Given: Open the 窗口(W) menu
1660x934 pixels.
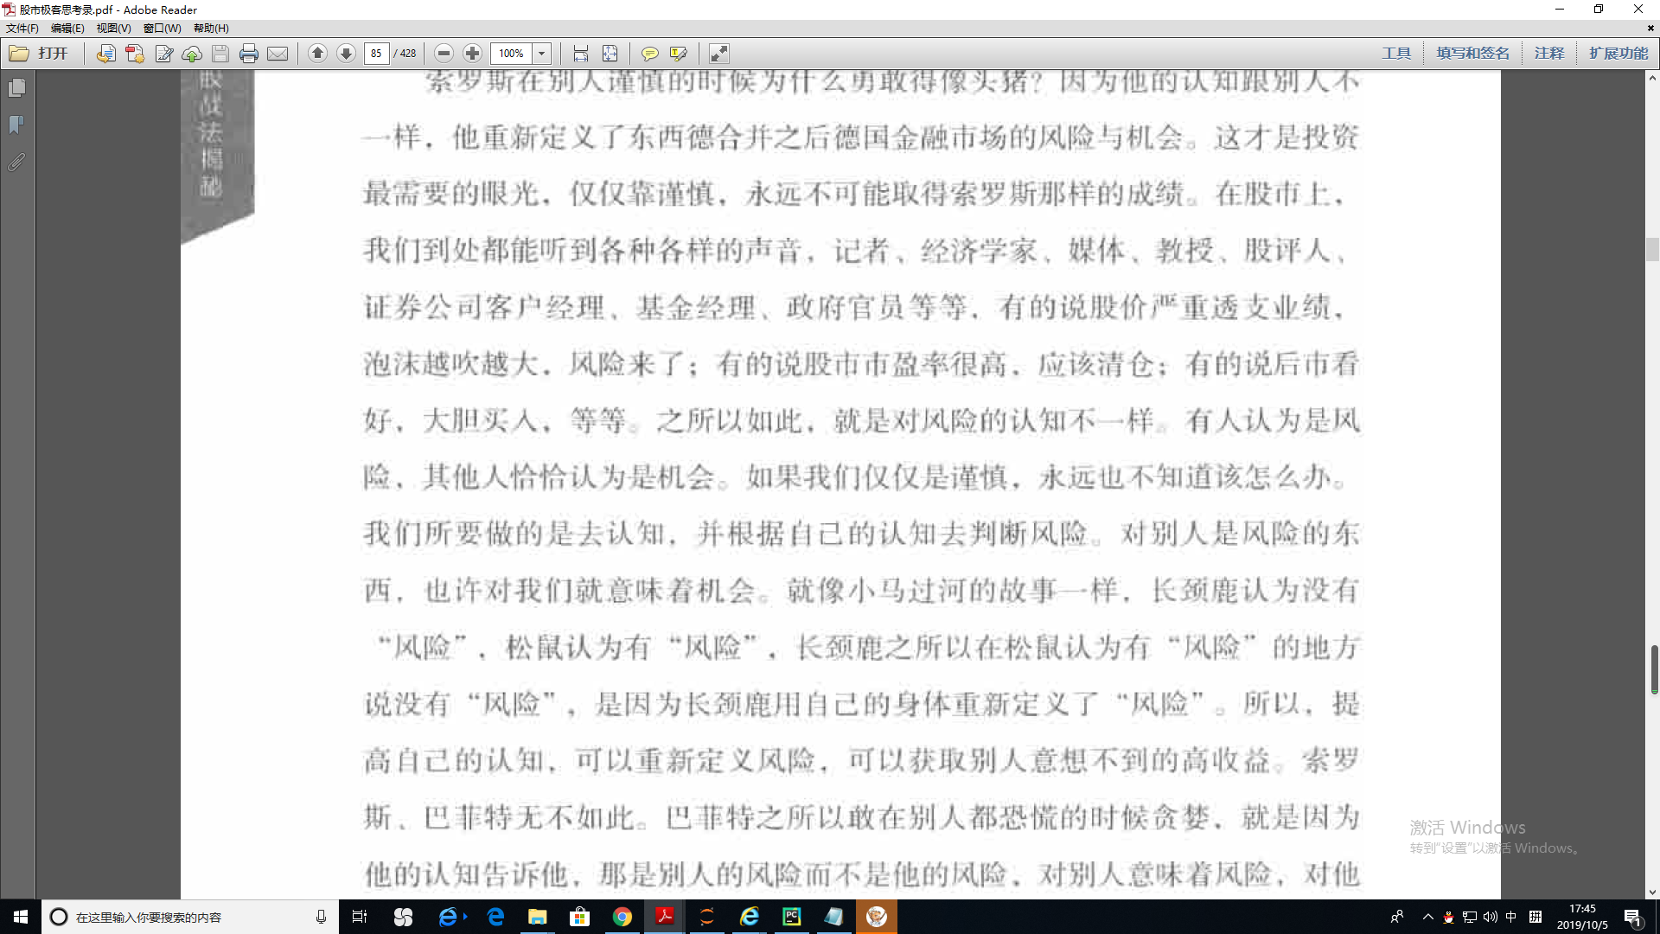Looking at the screenshot, I should pos(162,29).
